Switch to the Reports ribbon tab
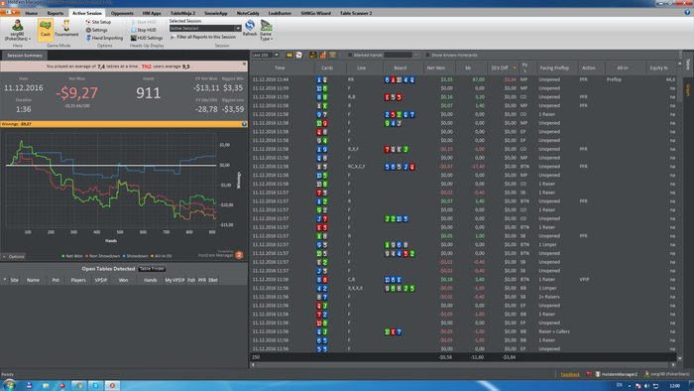The image size is (694, 391). point(56,13)
